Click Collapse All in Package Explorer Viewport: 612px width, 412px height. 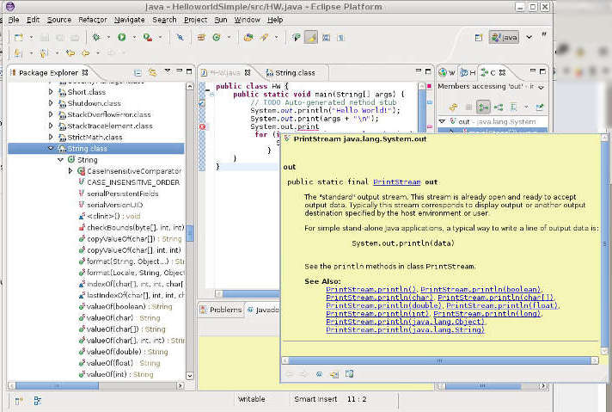[x=138, y=72]
